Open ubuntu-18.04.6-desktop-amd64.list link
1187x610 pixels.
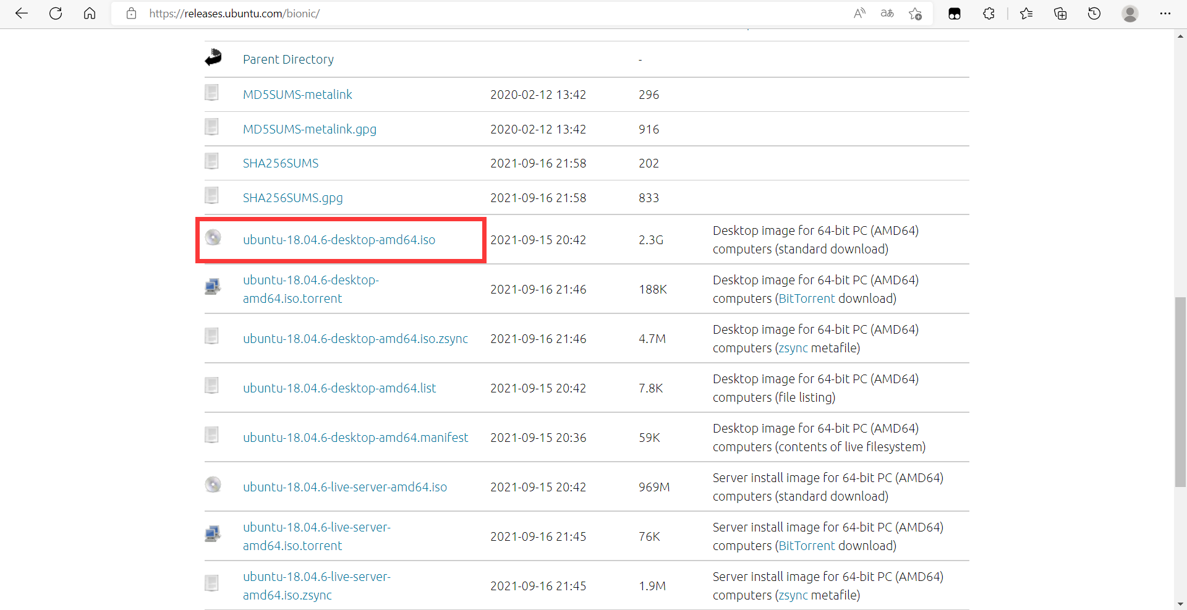click(x=339, y=388)
